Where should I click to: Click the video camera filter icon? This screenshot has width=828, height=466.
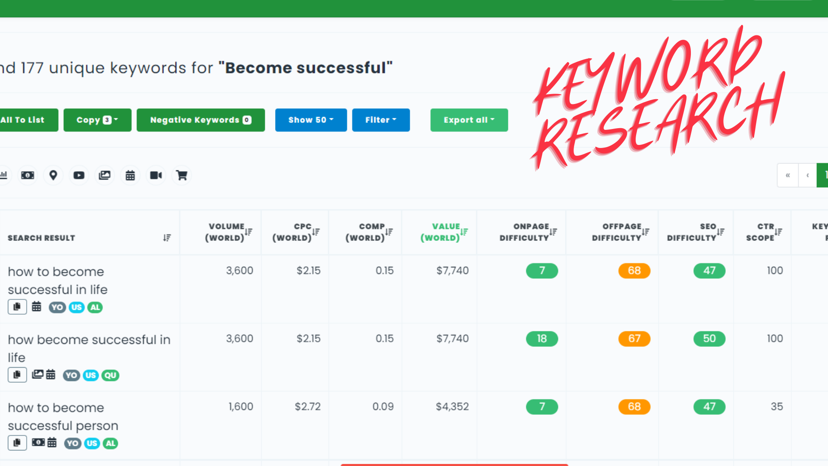[x=156, y=175]
